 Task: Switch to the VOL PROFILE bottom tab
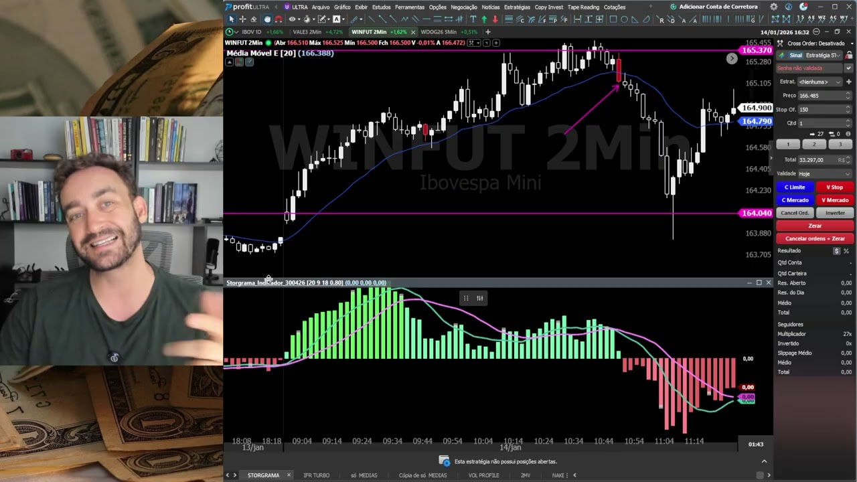point(483,475)
